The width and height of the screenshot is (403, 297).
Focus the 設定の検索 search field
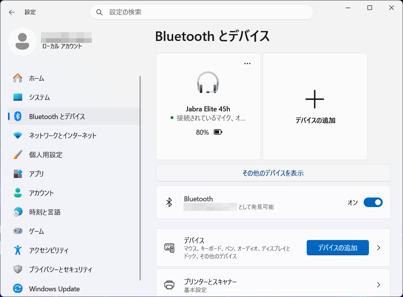pos(201,12)
